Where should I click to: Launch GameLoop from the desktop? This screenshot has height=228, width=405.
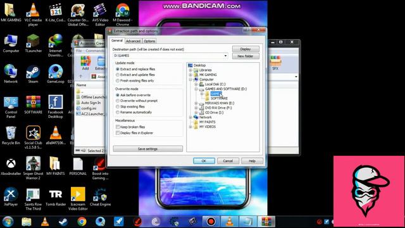(55, 74)
